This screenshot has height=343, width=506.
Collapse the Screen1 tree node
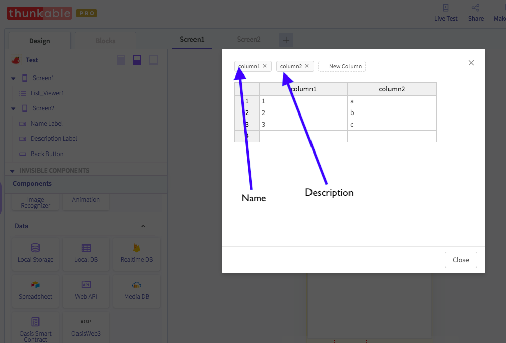[13, 78]
